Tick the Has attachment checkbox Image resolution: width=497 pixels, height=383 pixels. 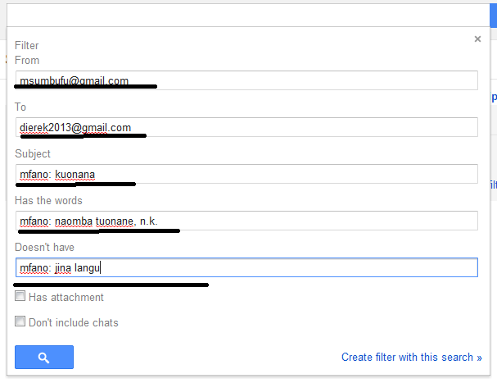20,297
